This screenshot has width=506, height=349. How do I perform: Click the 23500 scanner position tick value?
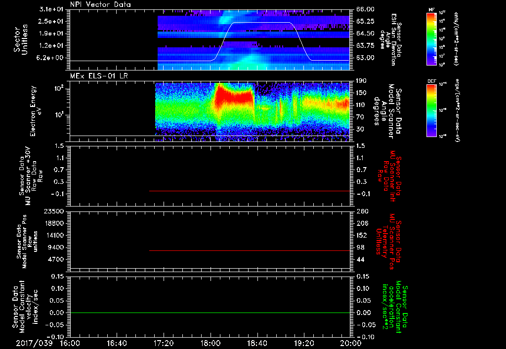coord(54,211)
